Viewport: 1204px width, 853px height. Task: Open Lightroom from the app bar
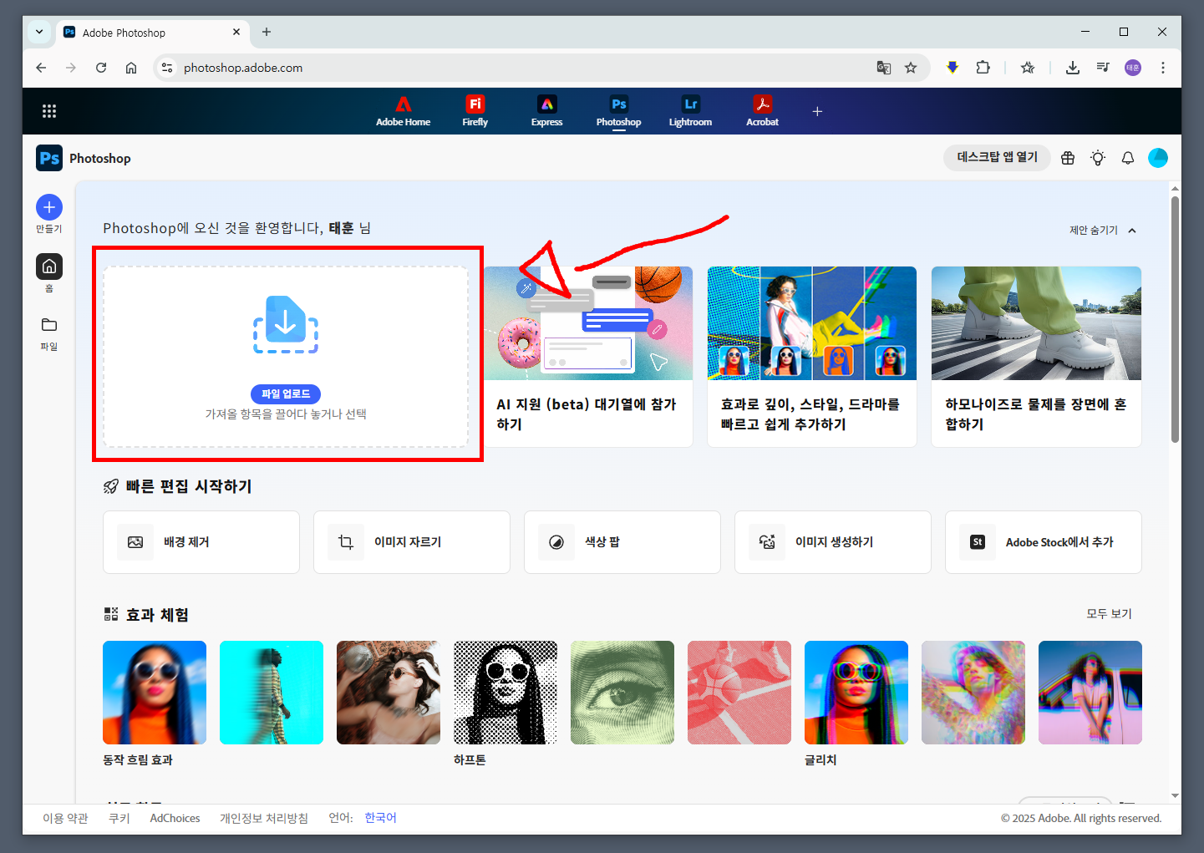point(691,111)
